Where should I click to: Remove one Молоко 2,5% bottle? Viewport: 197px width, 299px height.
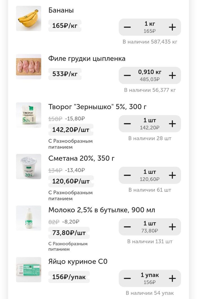127,227
